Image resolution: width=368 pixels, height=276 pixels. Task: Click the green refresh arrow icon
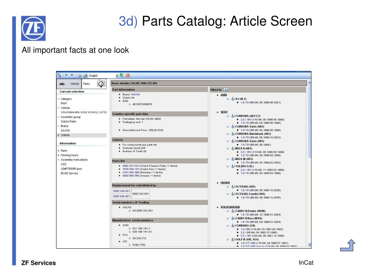tap(121, 75)
